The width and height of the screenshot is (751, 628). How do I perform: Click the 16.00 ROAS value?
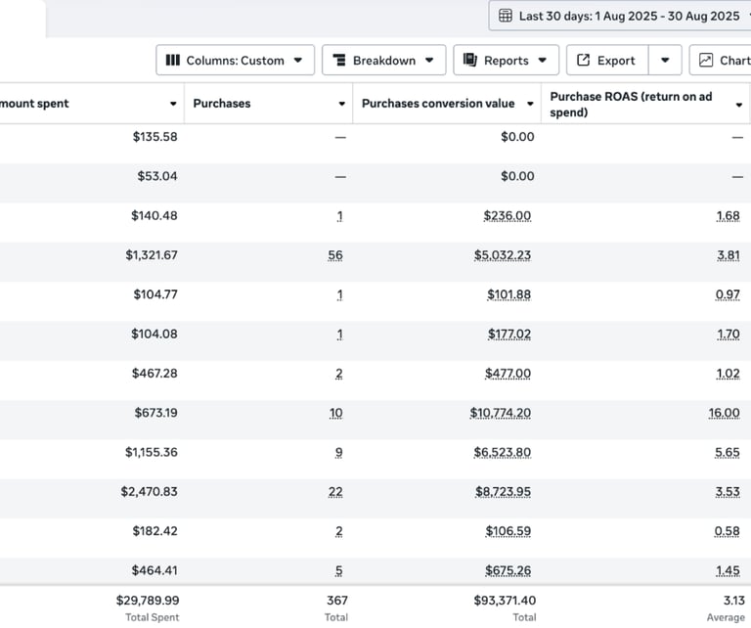pyautogui.click(x=724, y=413)
